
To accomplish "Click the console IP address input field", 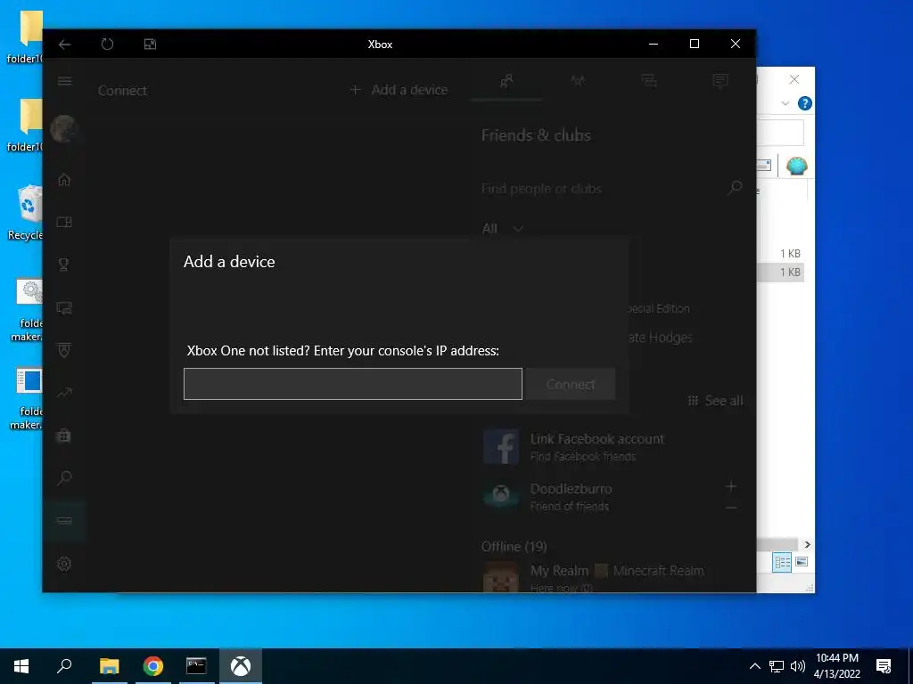I will click(x=353, y=384).
